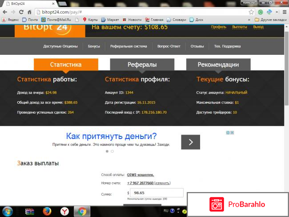Open Яндекс bookmark

point(11,20)
